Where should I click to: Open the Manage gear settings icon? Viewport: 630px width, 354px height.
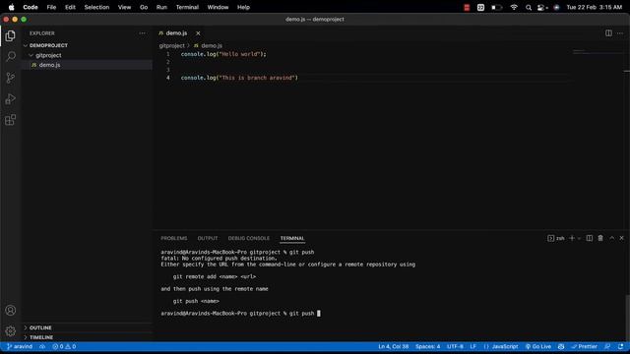11,330
